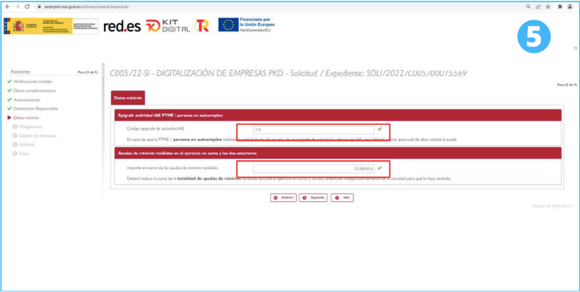Click the browser back arrow

point(8,7)
